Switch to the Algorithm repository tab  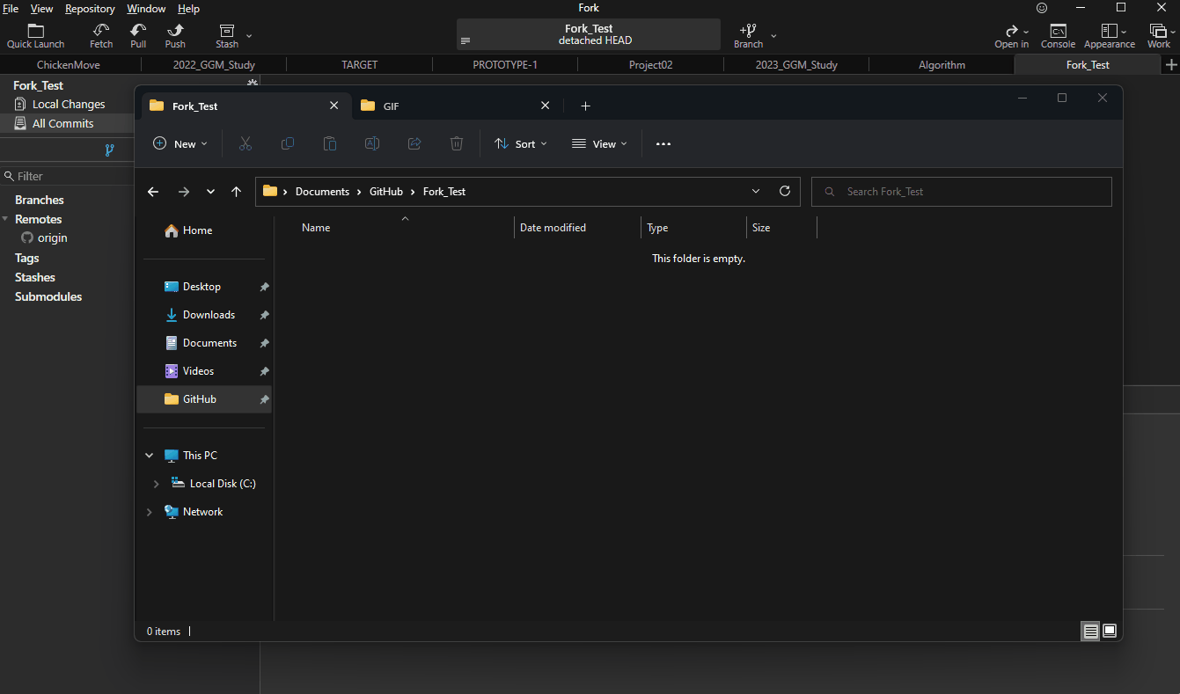942,65
